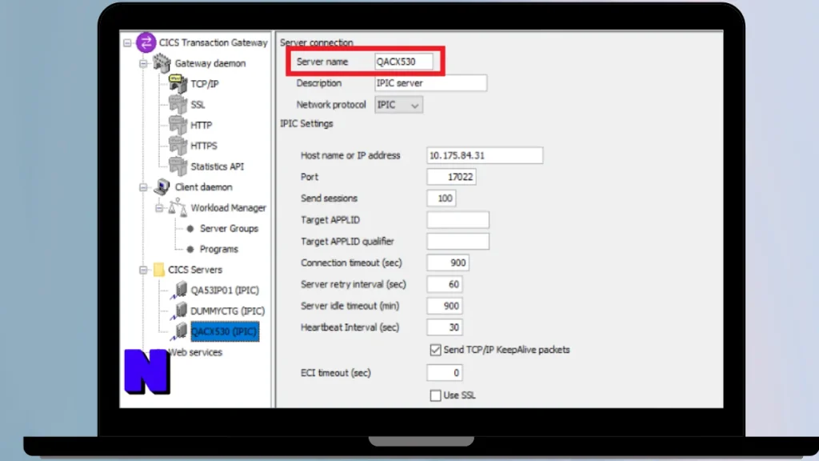This screenshot has width=819, height=461.
Task: Collapse the Workload Manager tree node
Action: (x=159, y=208)
